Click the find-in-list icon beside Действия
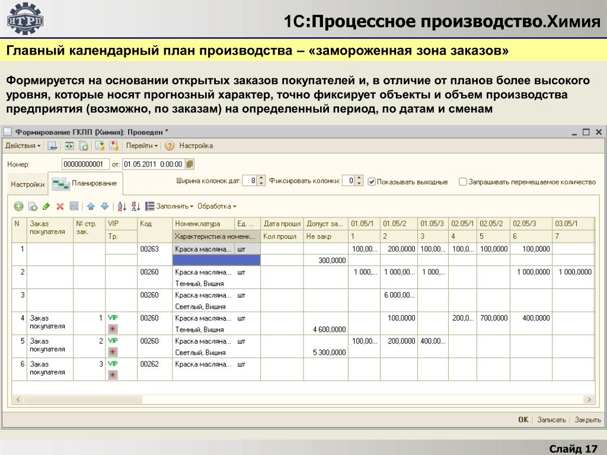607x455 pixels. coord(52,146)
